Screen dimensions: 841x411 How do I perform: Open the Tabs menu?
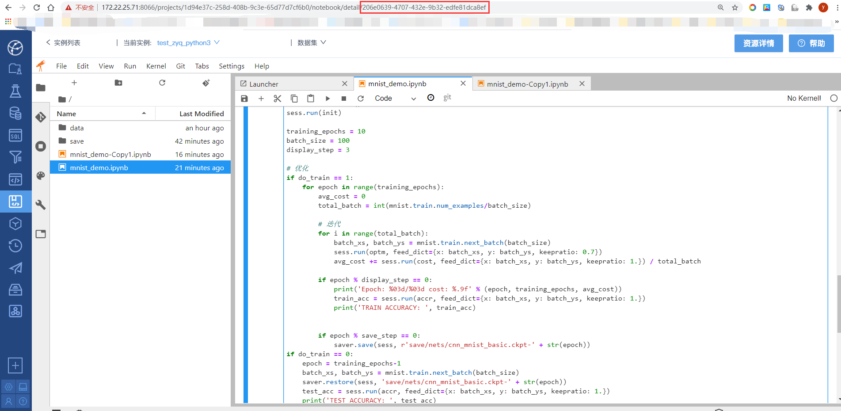pyautogui.click(x=202, y=66)
